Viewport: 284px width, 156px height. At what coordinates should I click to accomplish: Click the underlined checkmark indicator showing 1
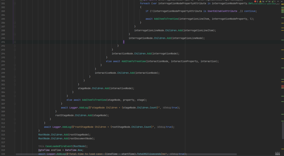coord(273,1)
